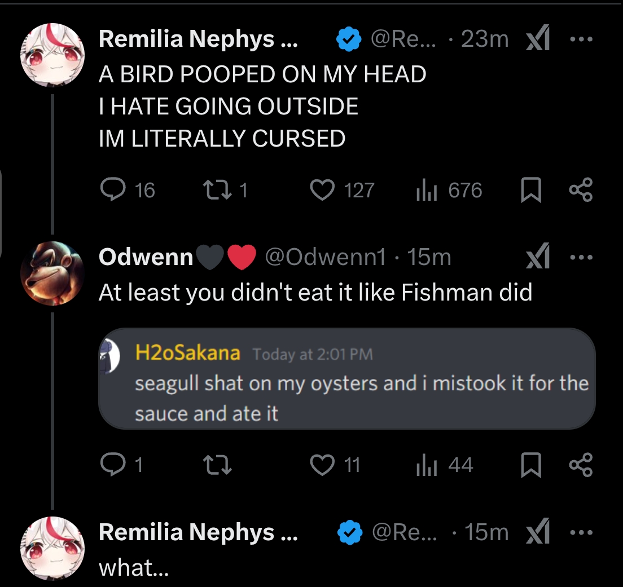Open more options on Odwenn's reply
623x587 pixels.
tap(581, 257)
